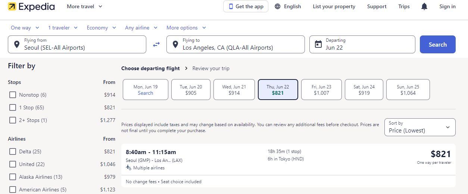Click the globe language icon
The width and height of the screenshot is (468, 194).
click(278, 6)
